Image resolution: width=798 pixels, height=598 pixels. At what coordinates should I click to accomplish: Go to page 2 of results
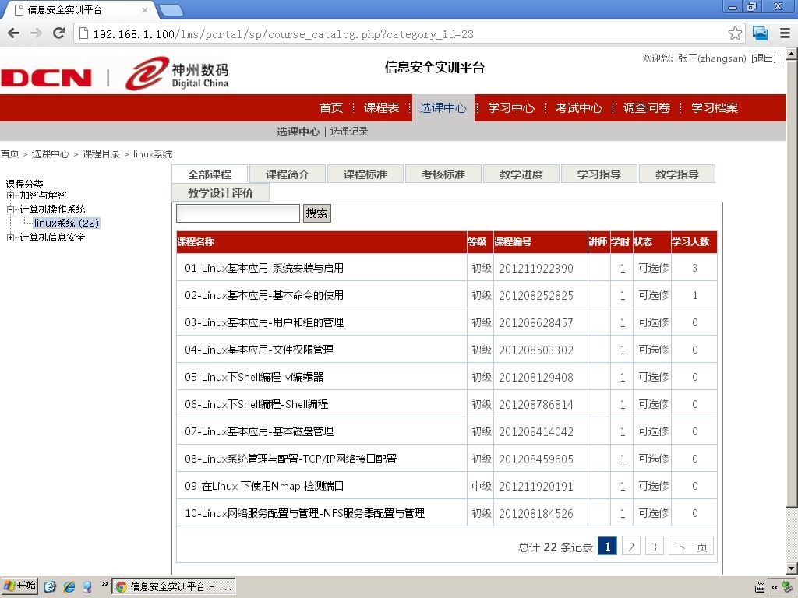pyautogui.click(x=631, y=547)
